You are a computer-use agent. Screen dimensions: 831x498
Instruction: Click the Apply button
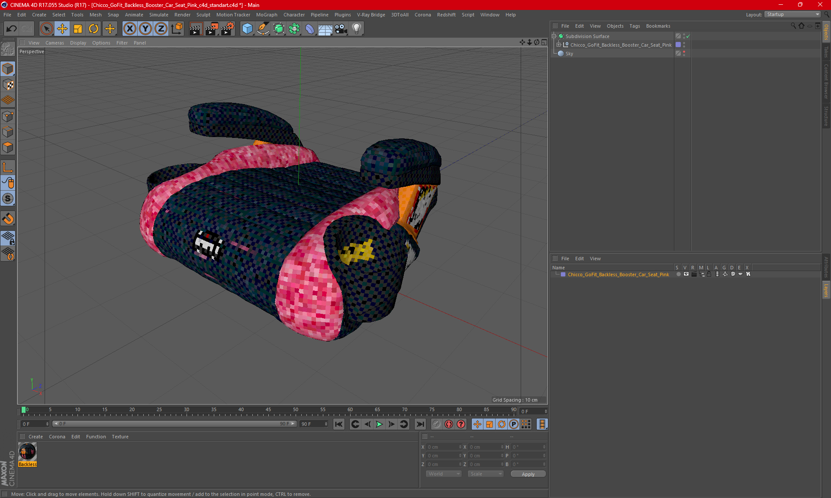click(528, 474)
